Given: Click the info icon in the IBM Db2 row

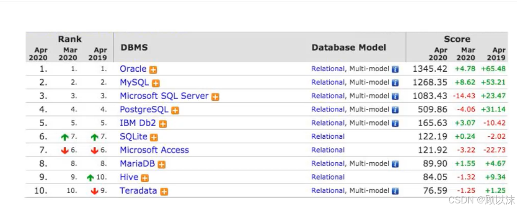Looking at the screenshot, I should click(x=395, y=124).
